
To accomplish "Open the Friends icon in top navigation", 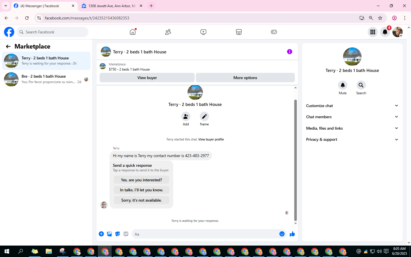I will coord(168,32).
